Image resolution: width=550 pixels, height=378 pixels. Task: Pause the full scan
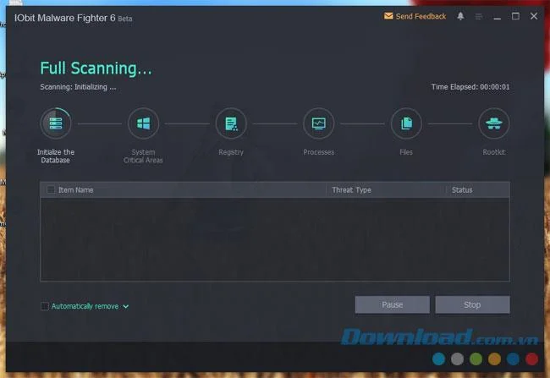point(392,304)
